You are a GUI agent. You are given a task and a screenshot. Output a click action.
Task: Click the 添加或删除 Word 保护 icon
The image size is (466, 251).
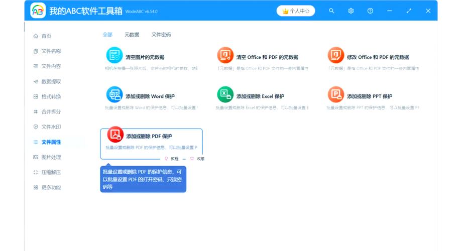tap(114, 94)
